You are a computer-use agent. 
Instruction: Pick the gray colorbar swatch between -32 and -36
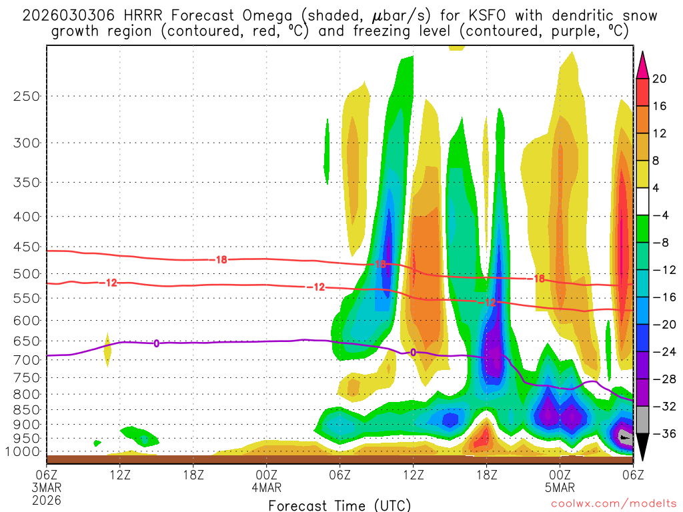pos(642,419)
